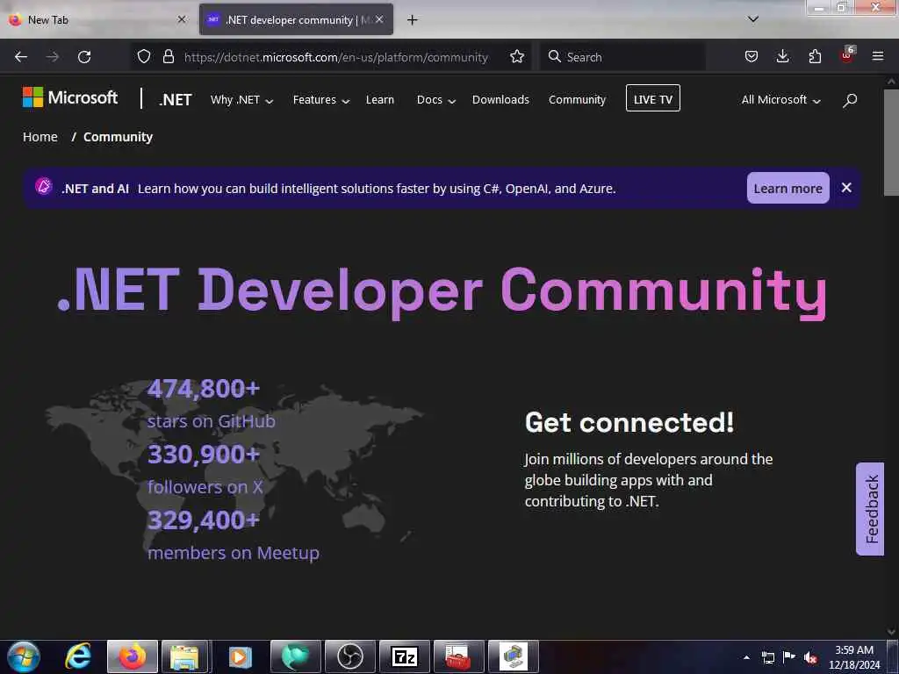
Task: Open the Action Center flag icon
Action: [x=789, y=656]
